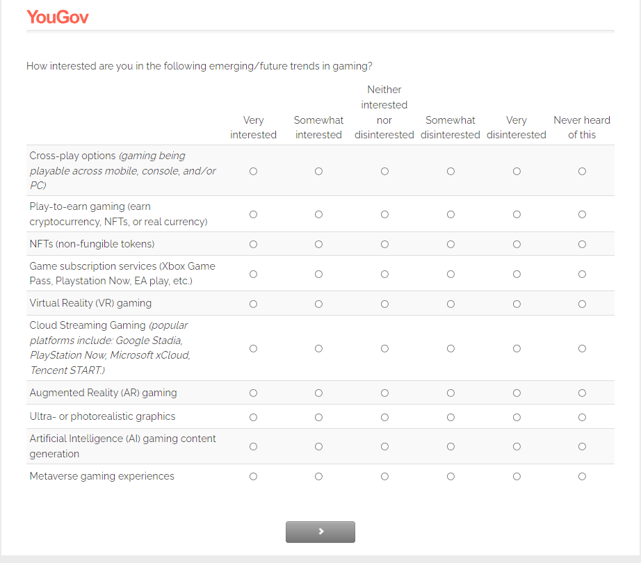Select Very interested for Game subscription services
Screen dimensions: 641x563
[254, 274]
